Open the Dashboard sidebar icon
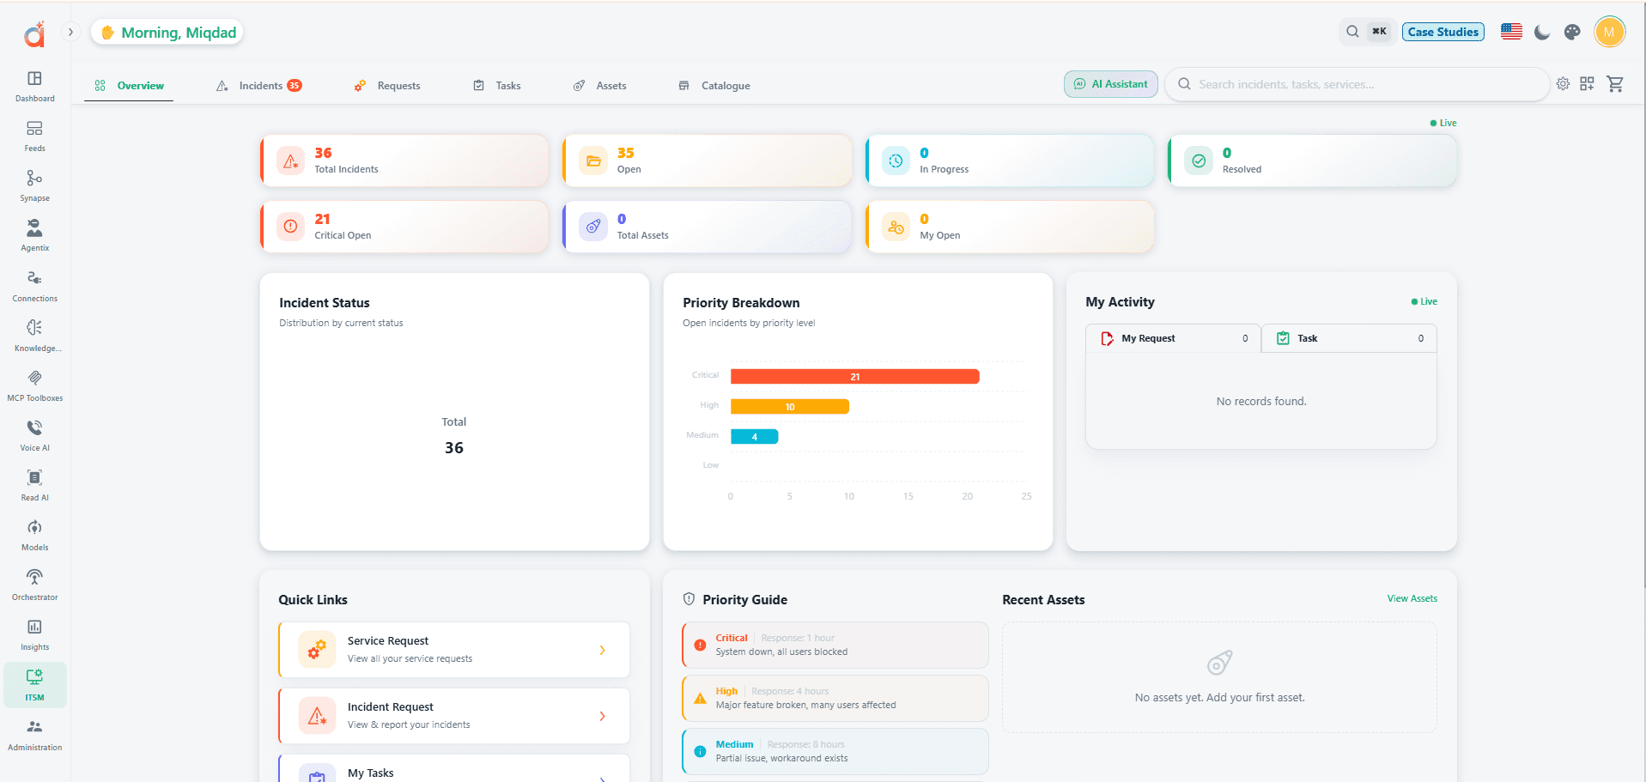The image size is (1646, 782). click(x=34, y=86)
